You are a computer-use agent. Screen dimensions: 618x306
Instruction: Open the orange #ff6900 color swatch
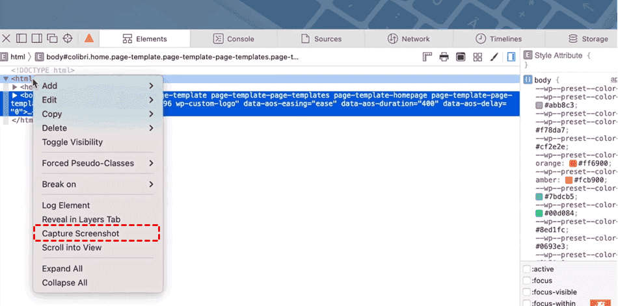point(573,164)
